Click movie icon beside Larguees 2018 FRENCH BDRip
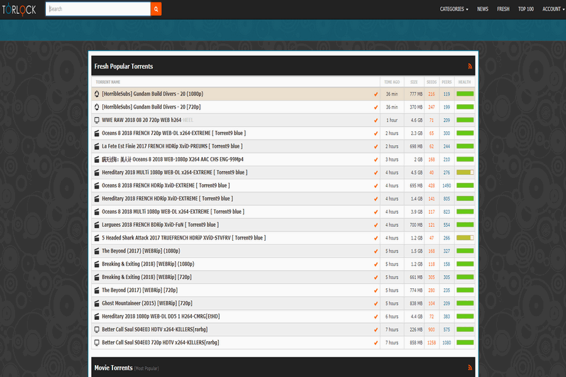The height and width of the screenshot is (377, 566). tap(97, 225)
